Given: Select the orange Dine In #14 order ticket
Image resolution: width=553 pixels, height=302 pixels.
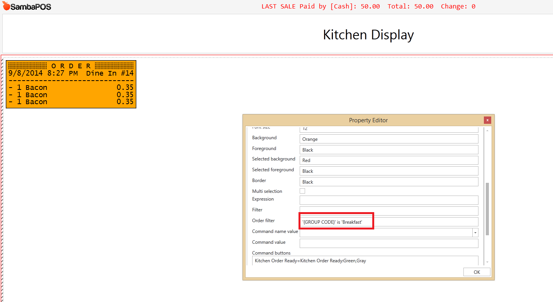Looking at the screenshot, I should (71, 84).
